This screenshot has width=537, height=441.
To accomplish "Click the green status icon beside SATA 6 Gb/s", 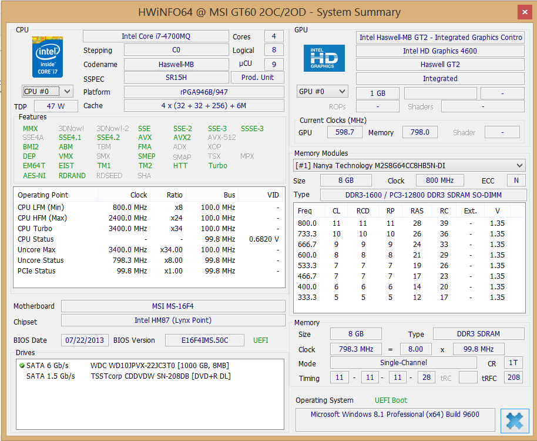I will [22, 366].
